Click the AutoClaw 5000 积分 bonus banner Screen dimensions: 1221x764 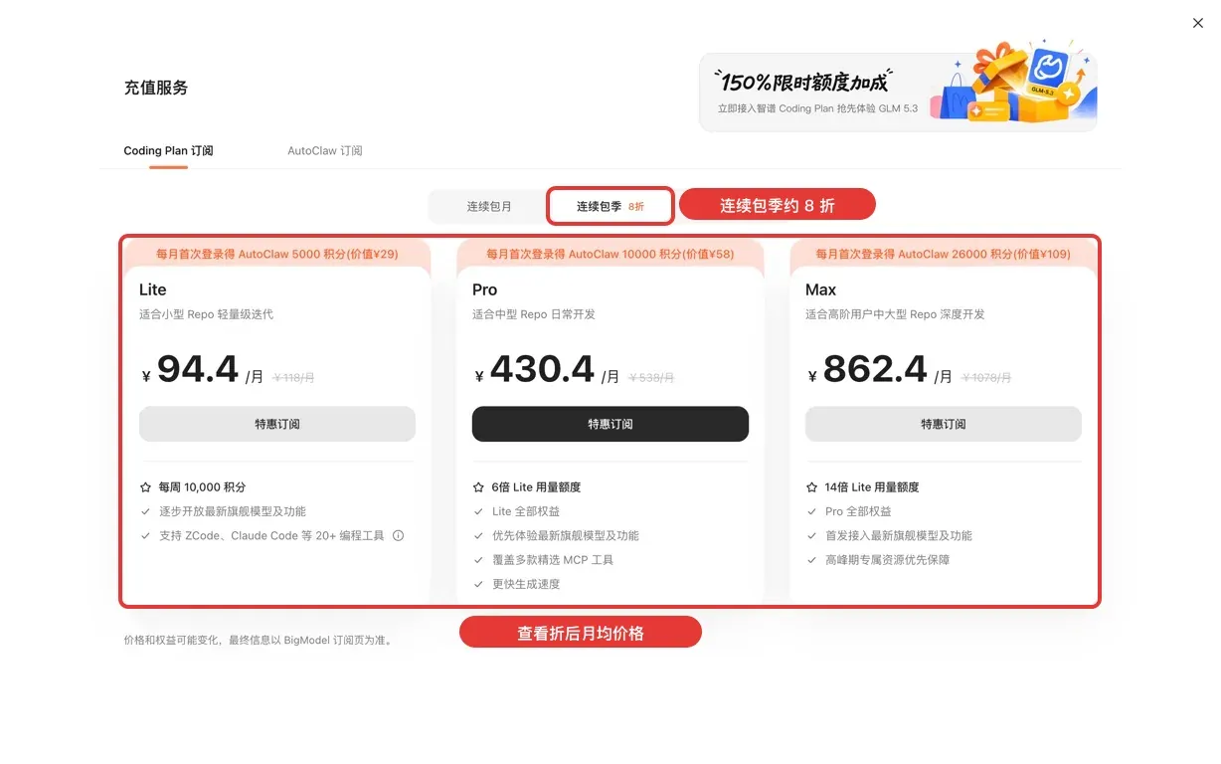(277, 254)
